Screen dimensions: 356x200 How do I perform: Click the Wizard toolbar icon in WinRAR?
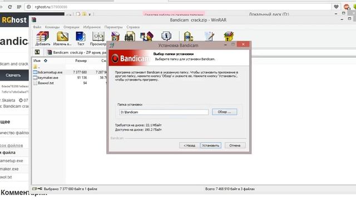click(147, 36)
